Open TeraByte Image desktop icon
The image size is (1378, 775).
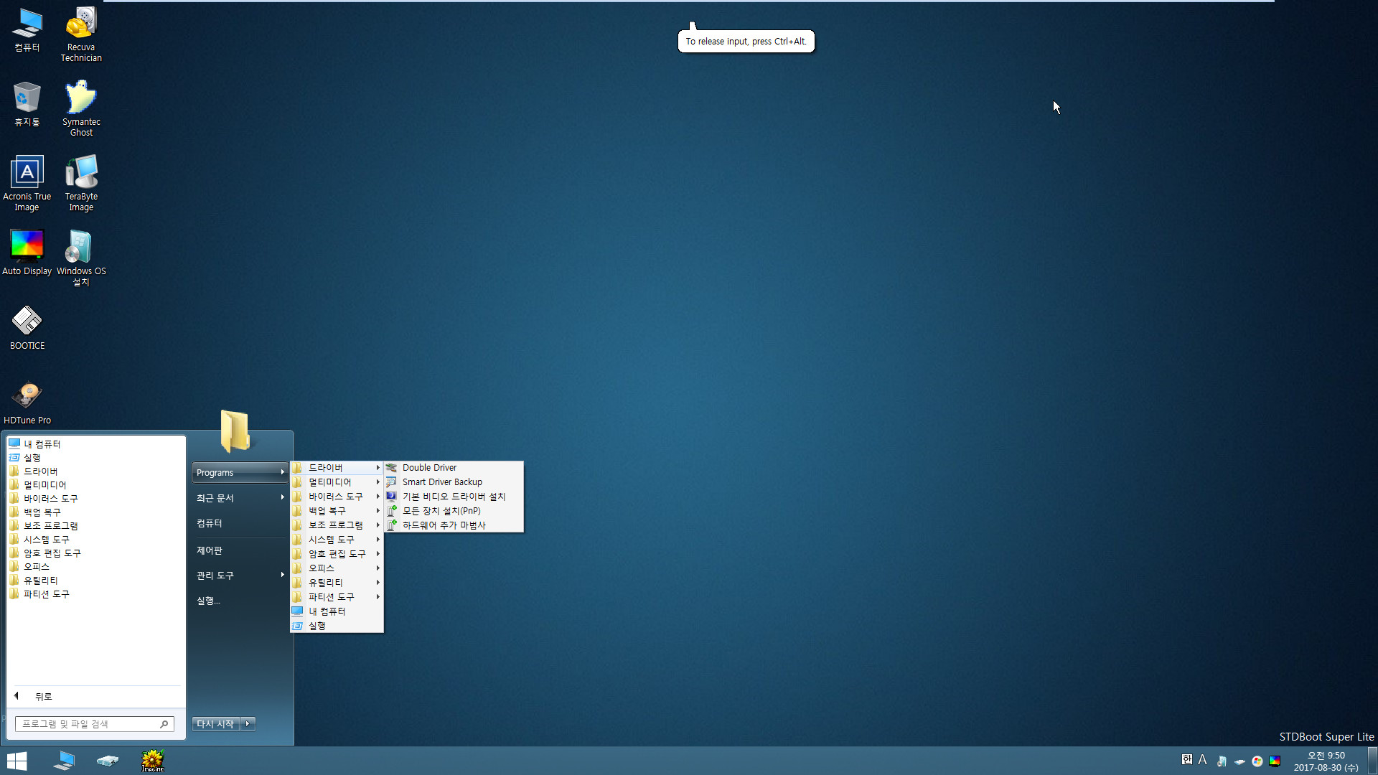81,184
